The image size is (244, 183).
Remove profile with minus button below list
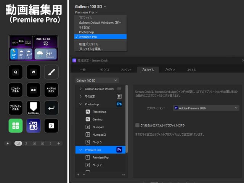[x=84, y=175]
